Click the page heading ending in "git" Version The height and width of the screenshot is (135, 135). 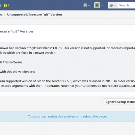click(x=17, y=31)
